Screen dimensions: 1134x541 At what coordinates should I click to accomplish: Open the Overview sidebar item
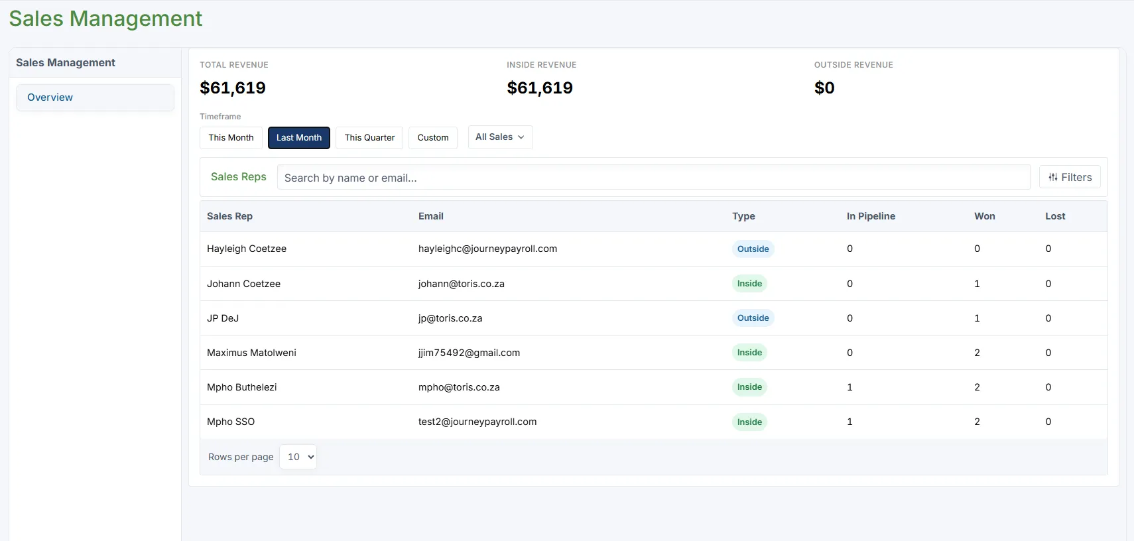coord(95,97)
